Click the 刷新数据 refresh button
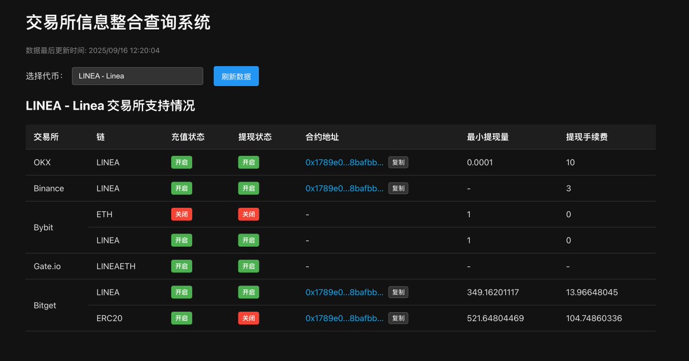The height and width of the screenshot is (361, 689). pos(236,76)
